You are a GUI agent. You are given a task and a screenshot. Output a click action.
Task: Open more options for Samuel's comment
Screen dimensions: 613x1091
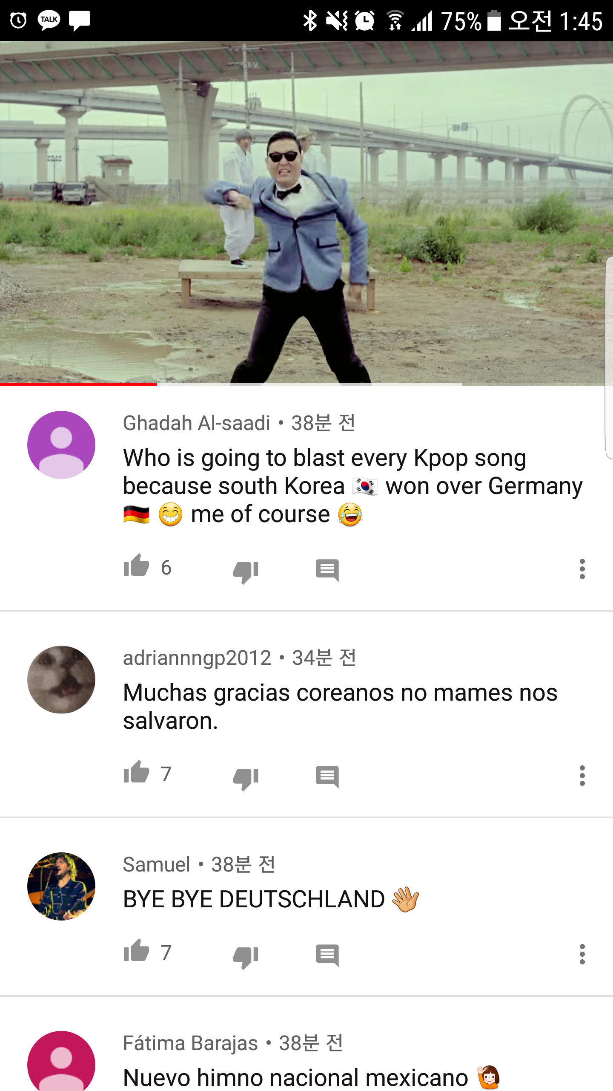[582, 954]
